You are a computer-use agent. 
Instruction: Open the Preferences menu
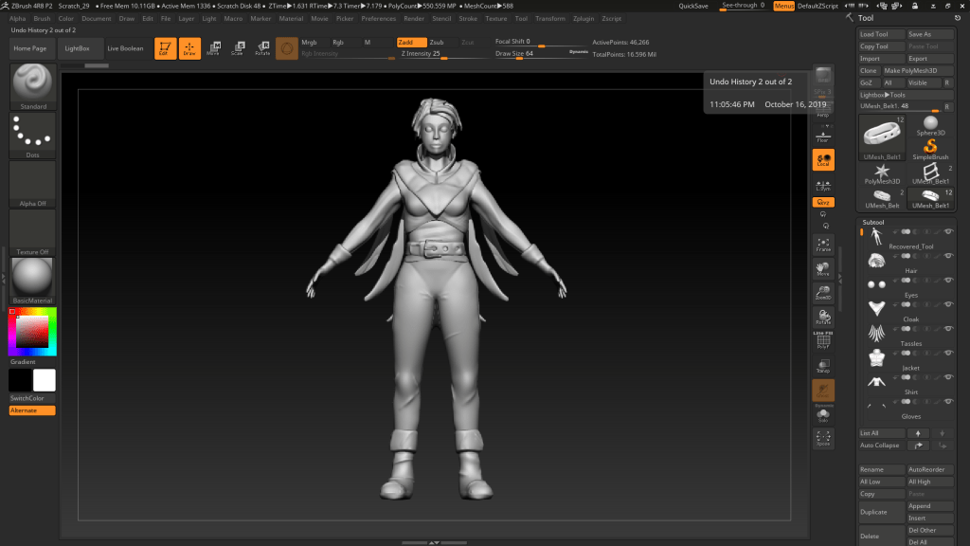pos(379,18)
